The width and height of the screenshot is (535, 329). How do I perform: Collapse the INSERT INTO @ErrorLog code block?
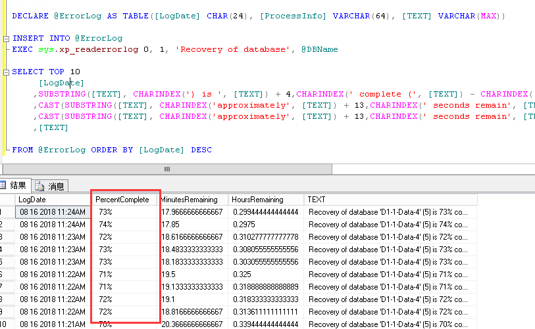point(6,38)
